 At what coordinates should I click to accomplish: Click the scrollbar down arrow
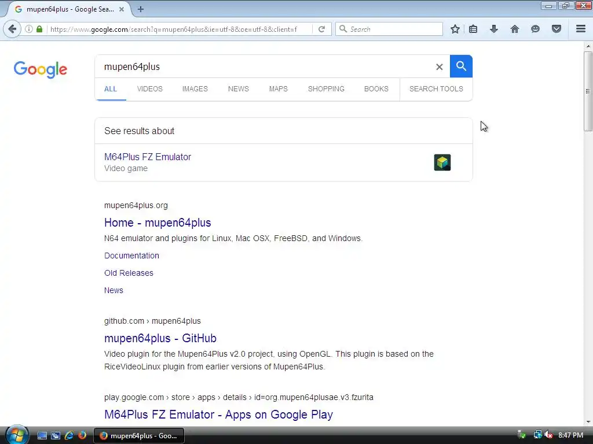pos(588,422)
